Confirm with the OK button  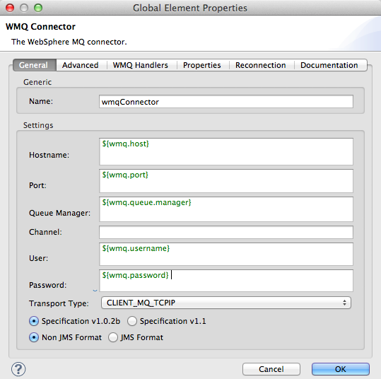point(341,369)
